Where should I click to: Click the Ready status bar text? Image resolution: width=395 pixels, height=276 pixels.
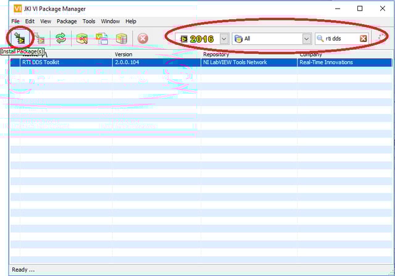[23, 270]
